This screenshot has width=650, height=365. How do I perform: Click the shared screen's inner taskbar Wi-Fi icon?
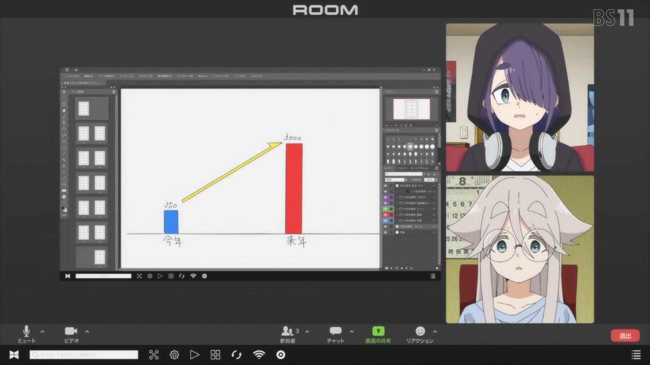coord(193,276)
